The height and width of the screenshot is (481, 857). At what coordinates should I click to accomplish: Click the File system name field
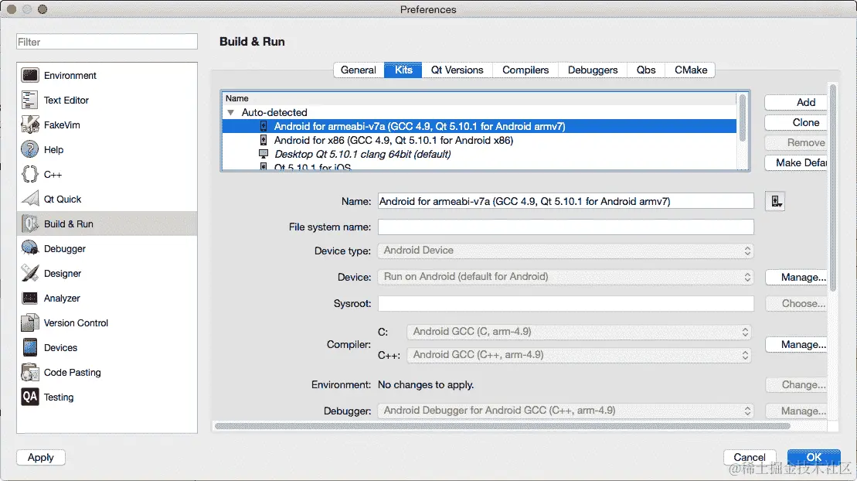tap(566, 227)
